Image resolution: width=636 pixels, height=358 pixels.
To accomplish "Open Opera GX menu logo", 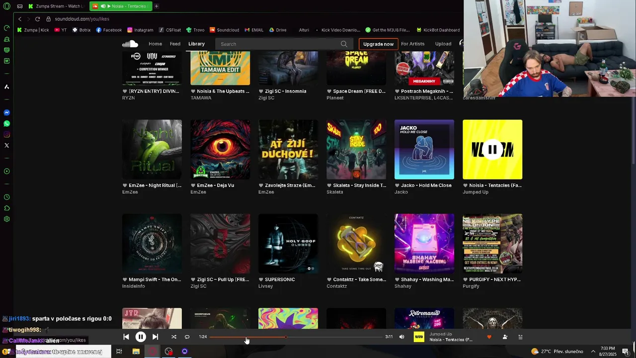I will point(6,6).
